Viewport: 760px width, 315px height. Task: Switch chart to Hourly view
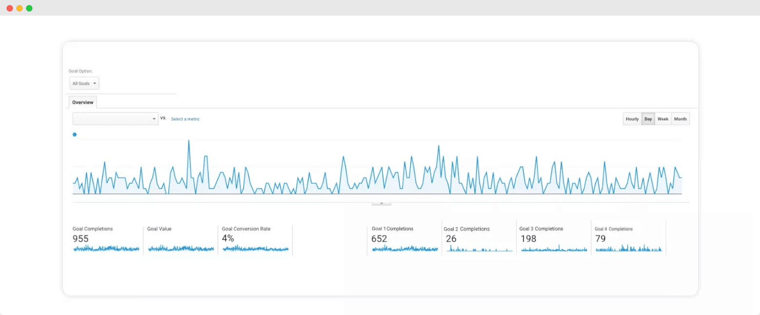(632, 119)
